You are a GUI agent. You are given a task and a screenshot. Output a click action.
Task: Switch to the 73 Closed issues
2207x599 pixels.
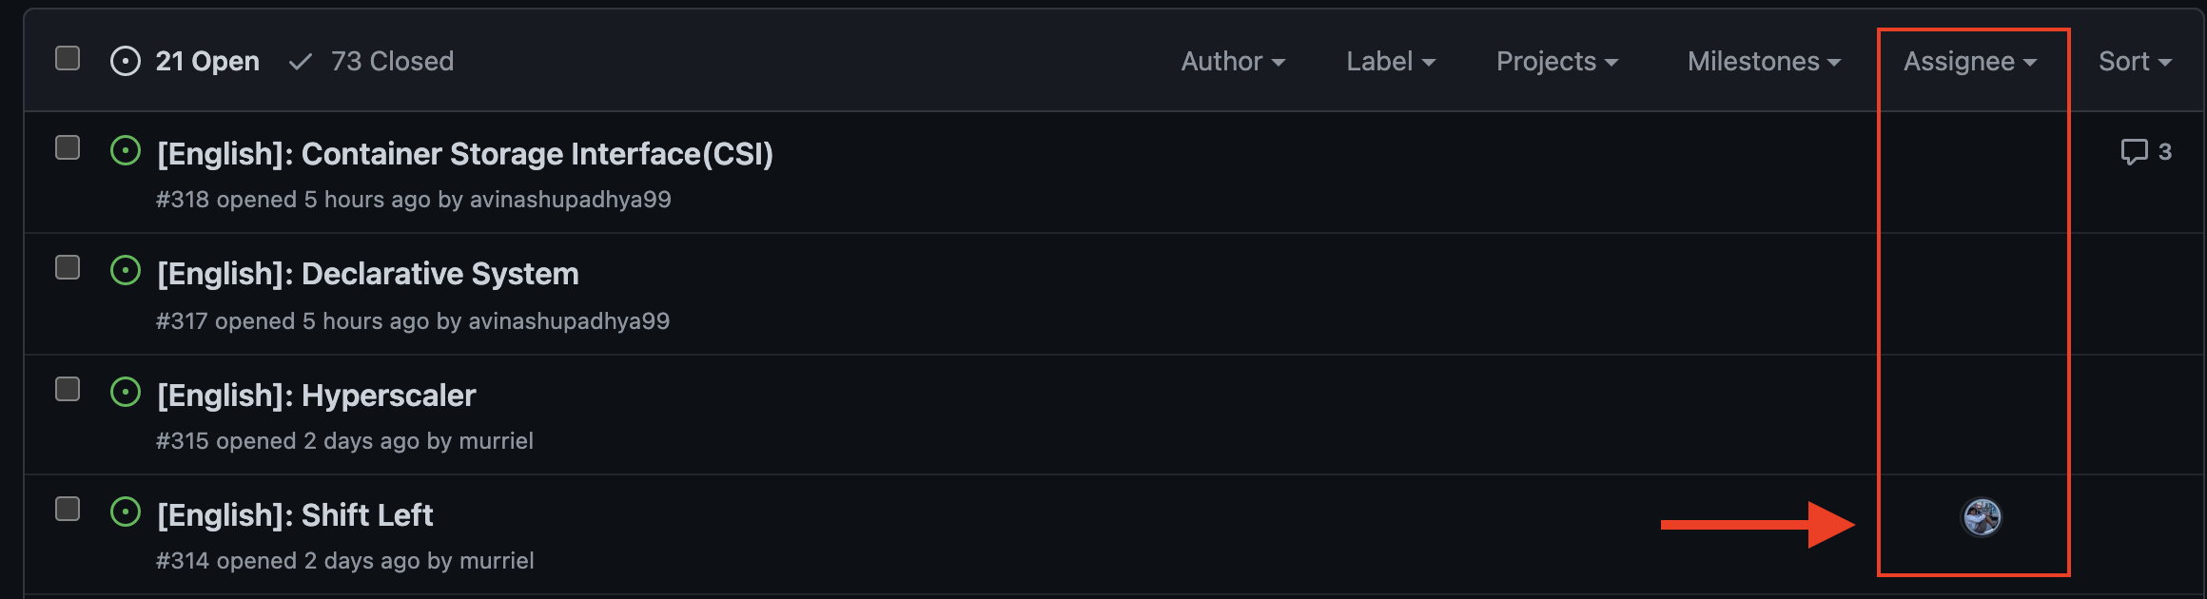(392, 62)
